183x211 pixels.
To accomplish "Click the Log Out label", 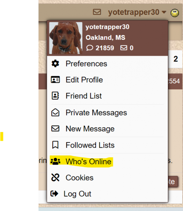I will tap(77, 194).
